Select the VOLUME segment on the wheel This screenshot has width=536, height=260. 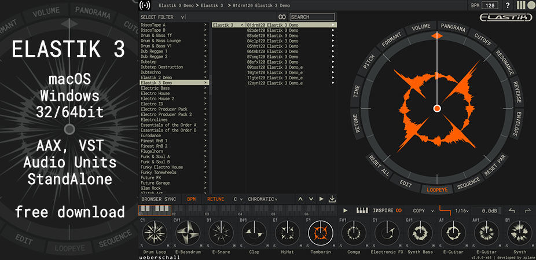pyautogui.click(x=421, y=27)
